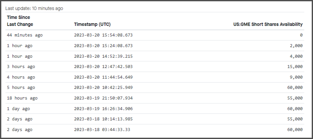Select the "3 hours ago" cell
This screenshot has width=313, height=139.
tap(21, 67)
